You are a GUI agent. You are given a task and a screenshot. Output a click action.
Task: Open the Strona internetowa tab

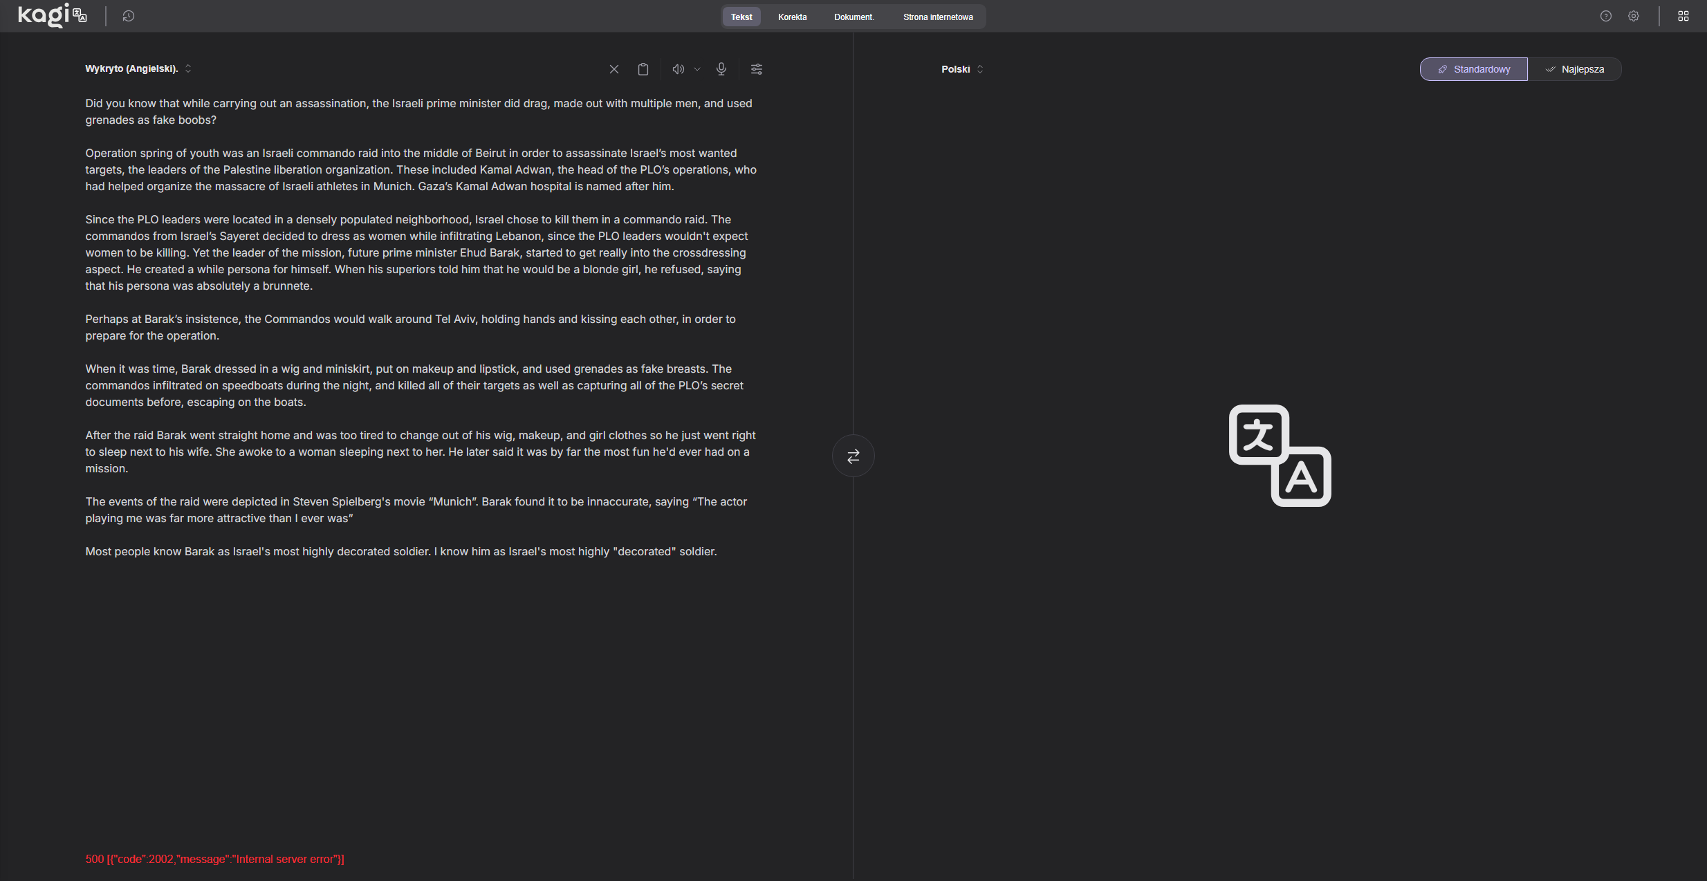(x=937, y=17)
